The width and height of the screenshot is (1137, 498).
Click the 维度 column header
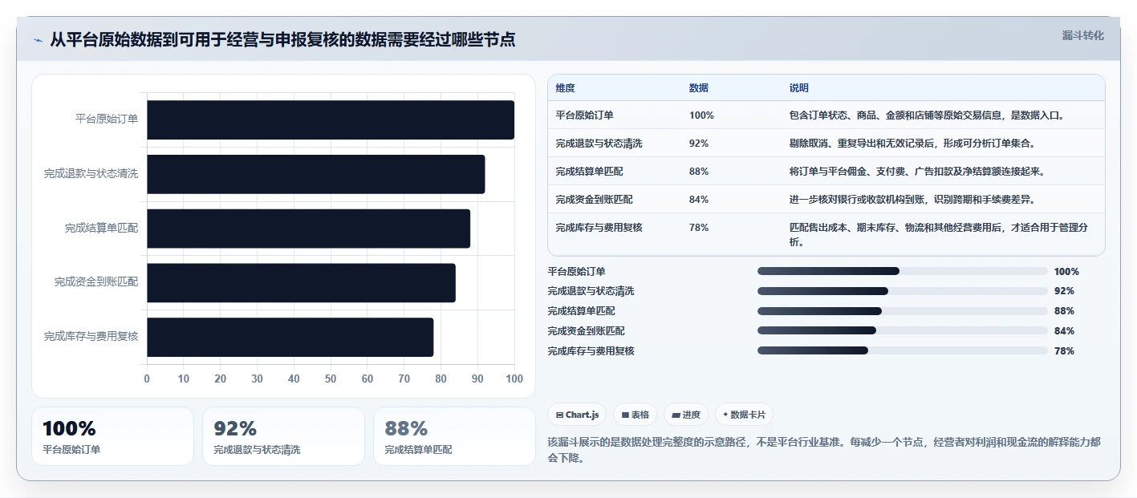point(566,88)
